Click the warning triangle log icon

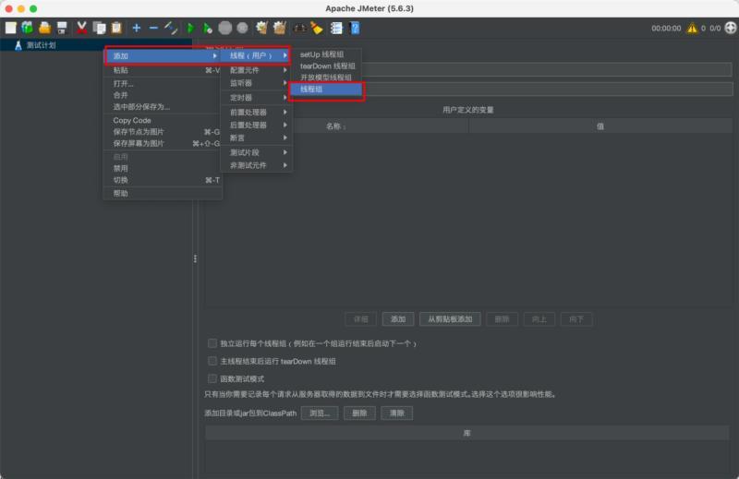692,29
